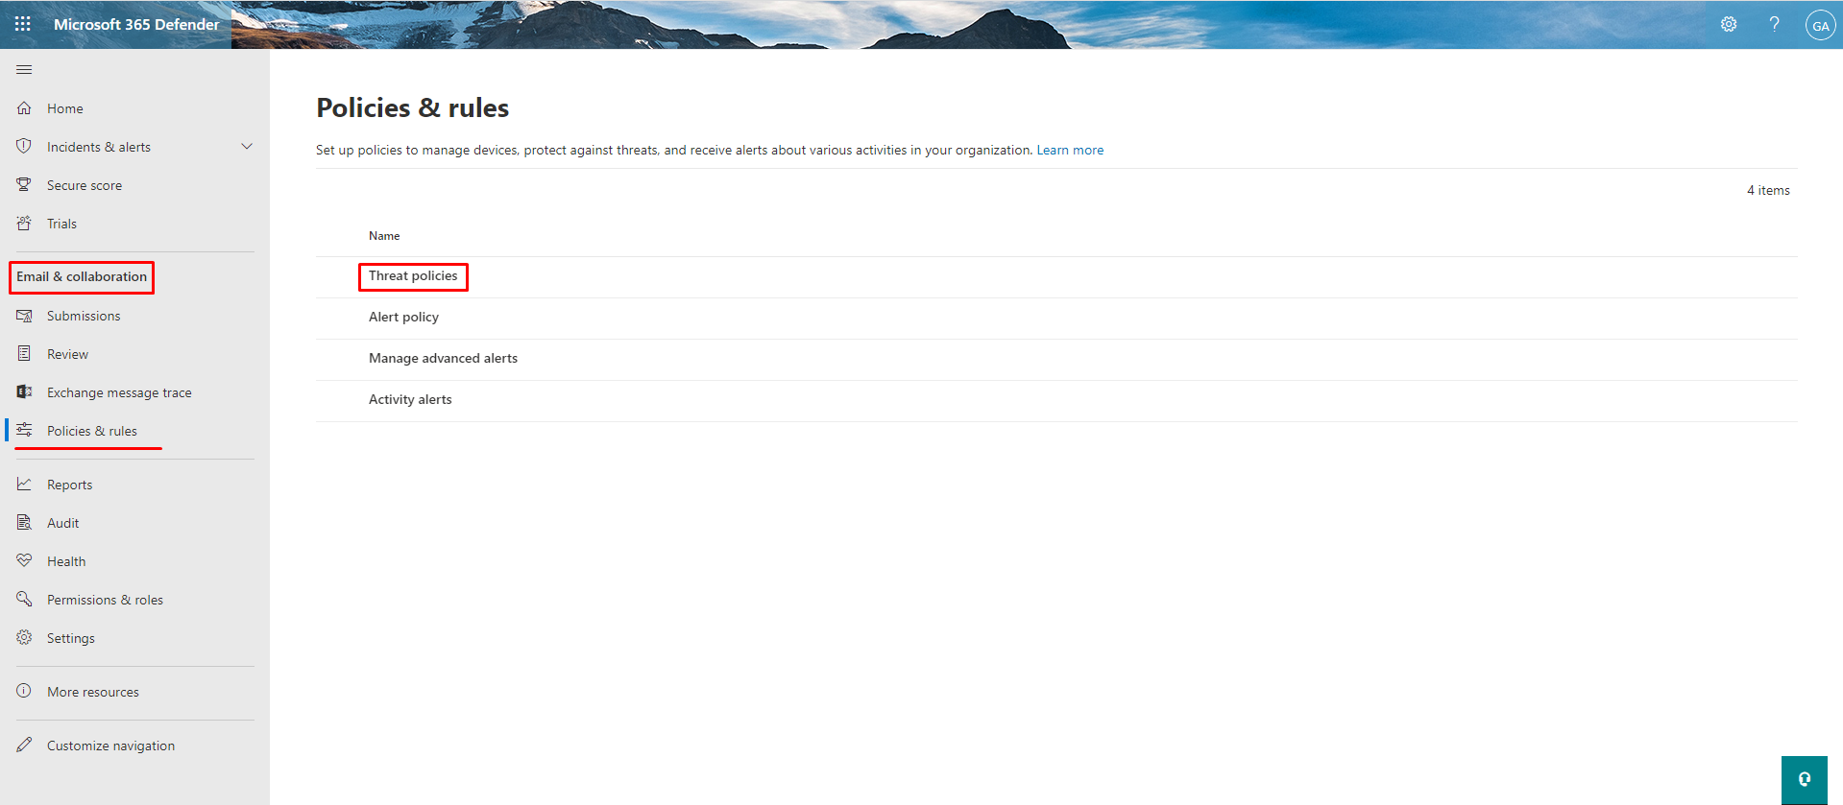1843x805 pixels.
Task: Click the Permissions & roles key icon
Action: (24, 600)
